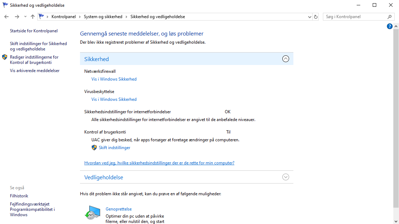The width and height of the screenshot is (399, 224).
Task: Click Kontrol af brugerkonti label
Action: click(105, 132)
